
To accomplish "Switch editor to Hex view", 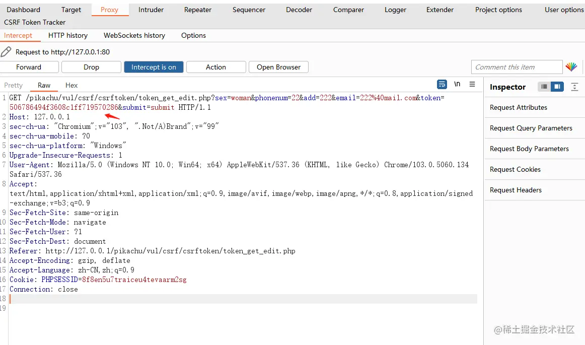I will pyautogui.click(x=71, y=86).
